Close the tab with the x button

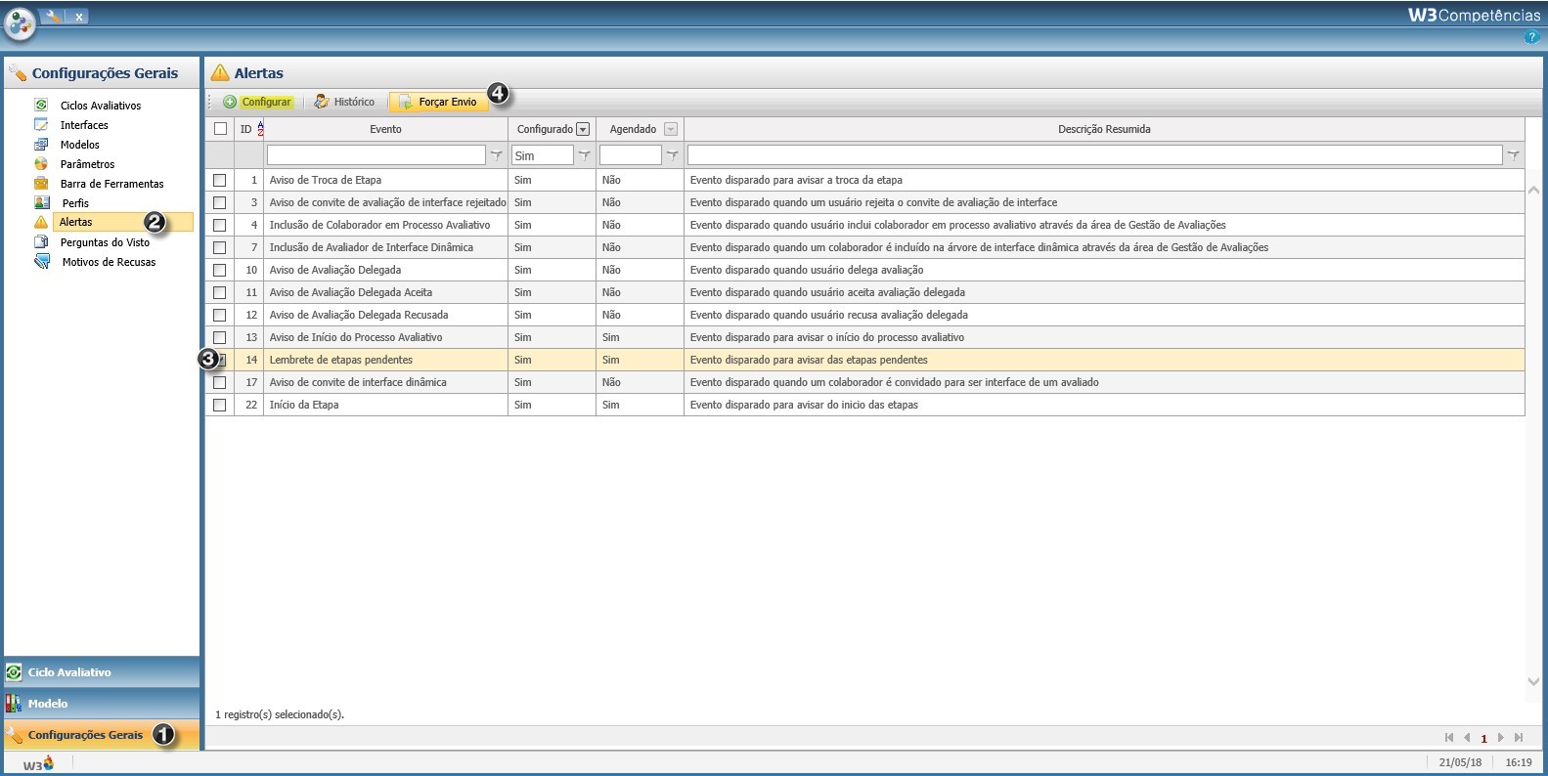[x=79, y=17]
